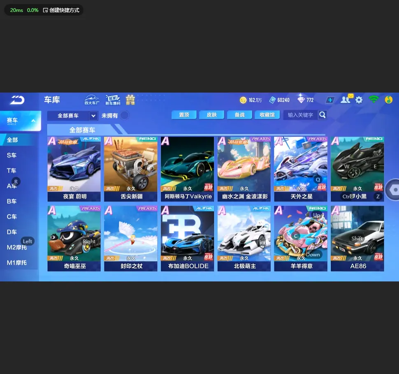Open the friends icon with mail badge
399x374 pixels.
click(x=346, y=99)
